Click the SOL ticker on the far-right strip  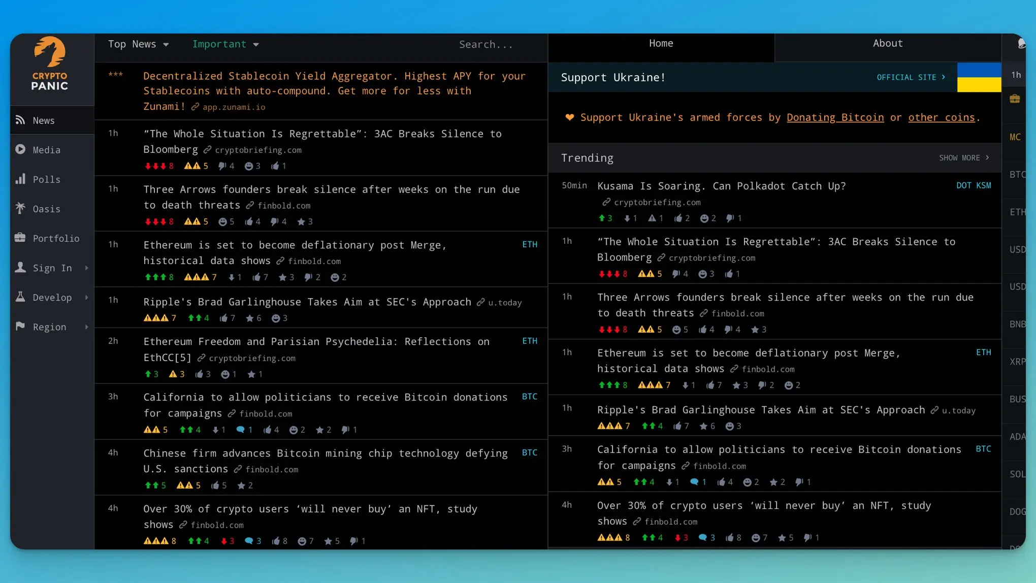(1017, 474)
